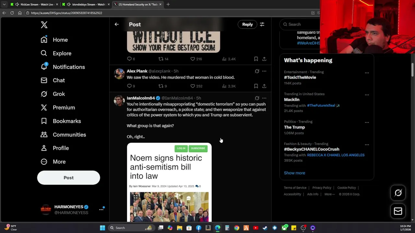This screenshot has height=233, width=415.
Task: Open the browser tab search chevron
Action: 4,5
